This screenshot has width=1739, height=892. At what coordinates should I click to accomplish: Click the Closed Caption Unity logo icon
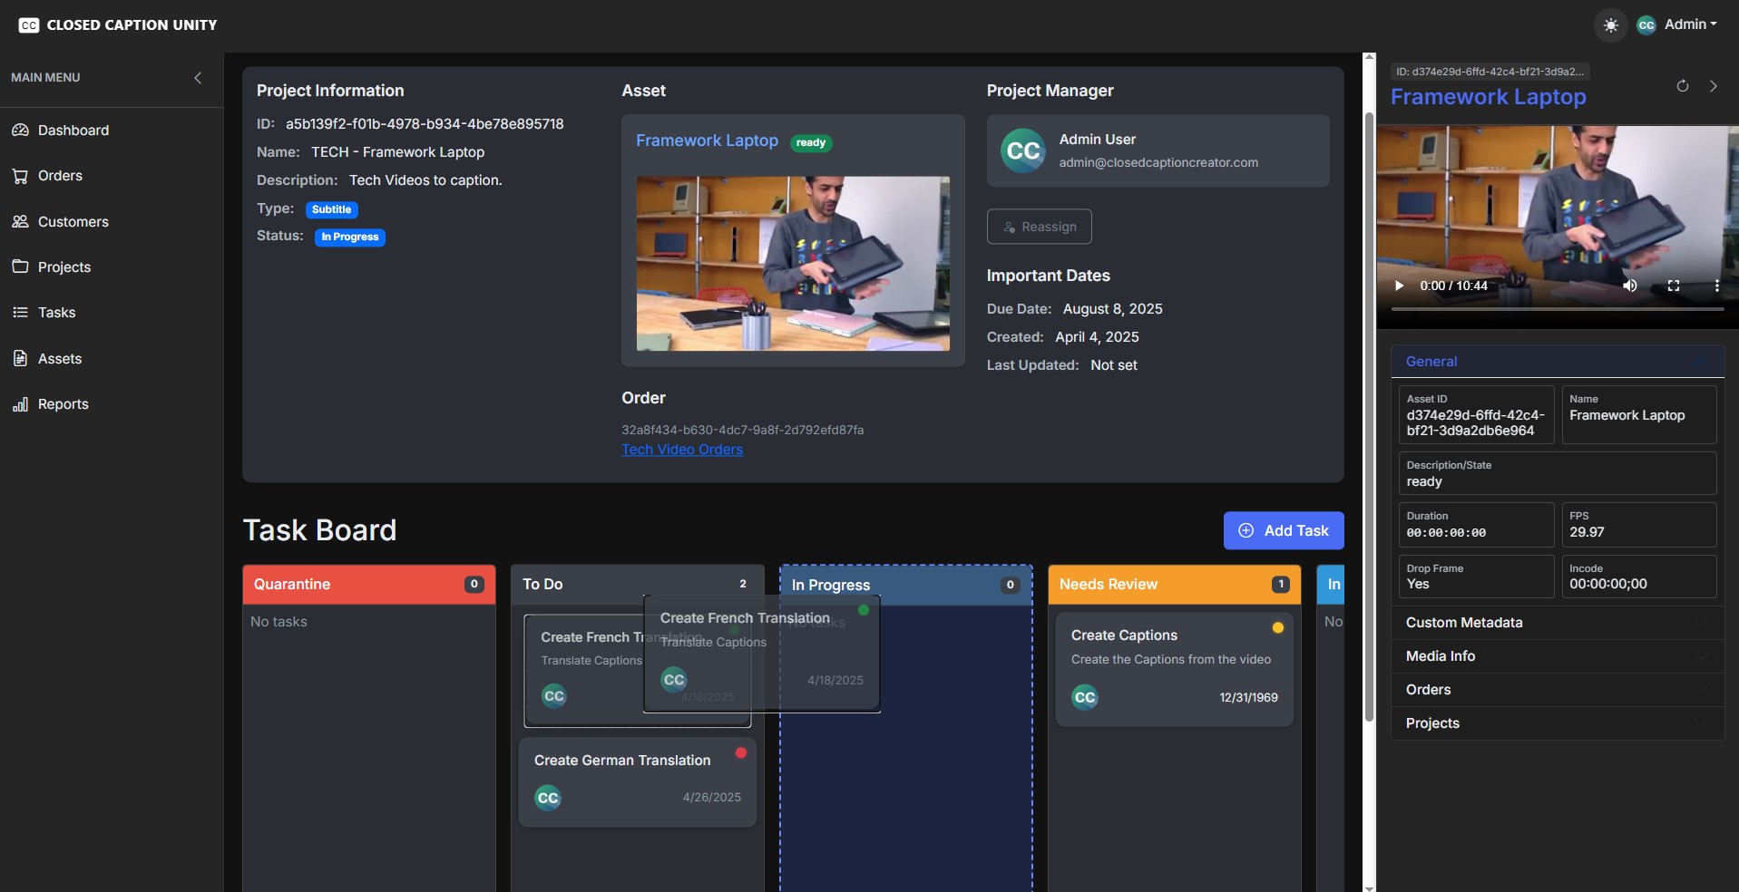click(27, 24)
